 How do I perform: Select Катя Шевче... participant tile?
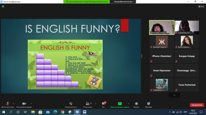point(187,42)
